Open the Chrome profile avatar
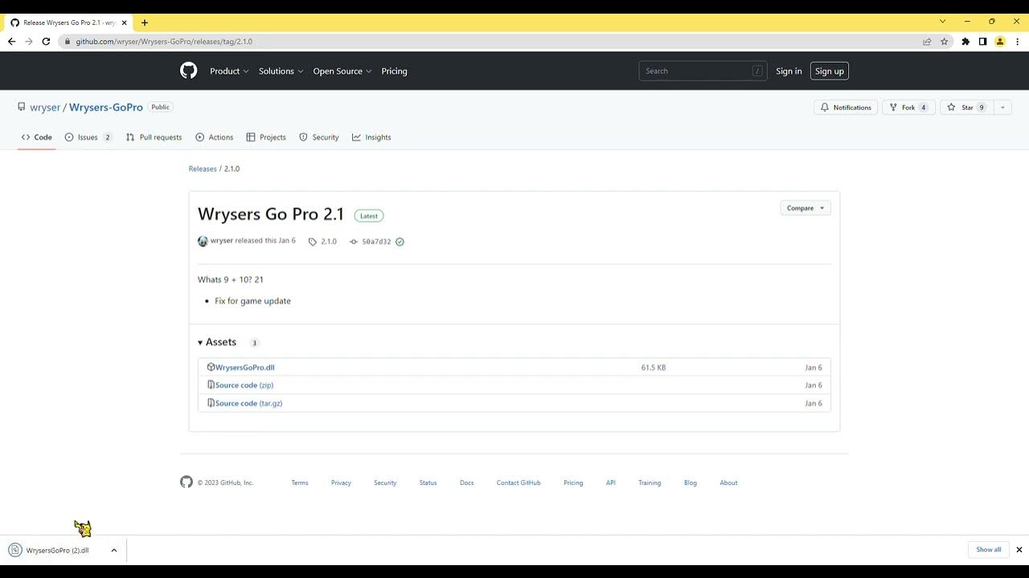The height and width of the screenshot is (578, 1029). click(1000, 41)
